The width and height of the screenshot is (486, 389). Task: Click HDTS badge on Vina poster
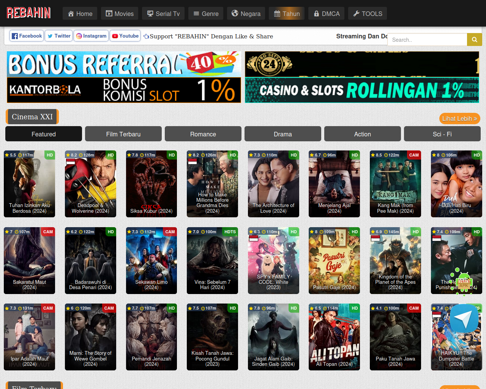click(x=230, y=232)
